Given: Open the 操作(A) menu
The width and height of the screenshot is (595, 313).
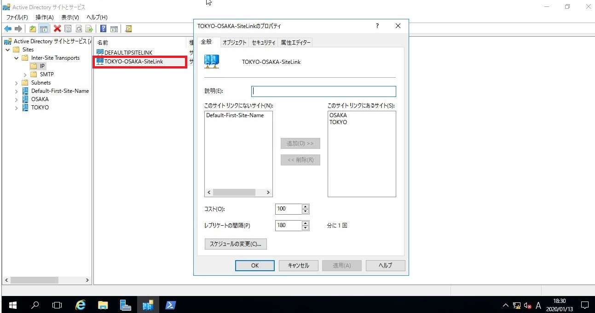Looking at the screenshot, I should click(45, 17).
